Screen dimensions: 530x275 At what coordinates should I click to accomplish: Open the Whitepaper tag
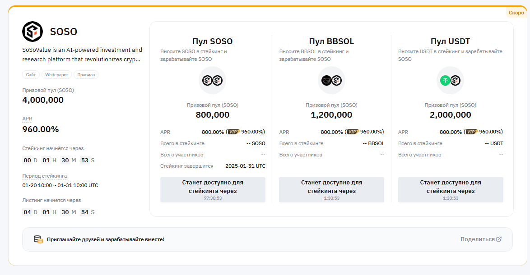(56, 75)
